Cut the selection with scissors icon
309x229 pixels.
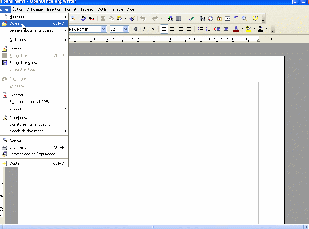[x=103, y=18]
